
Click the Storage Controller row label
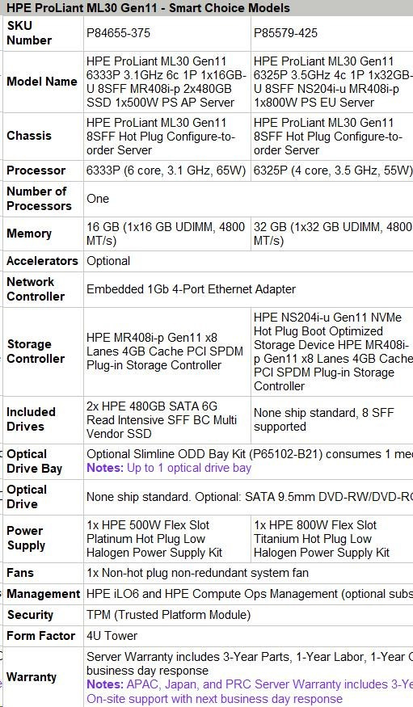pyautogui.click(x=36, y=351)
